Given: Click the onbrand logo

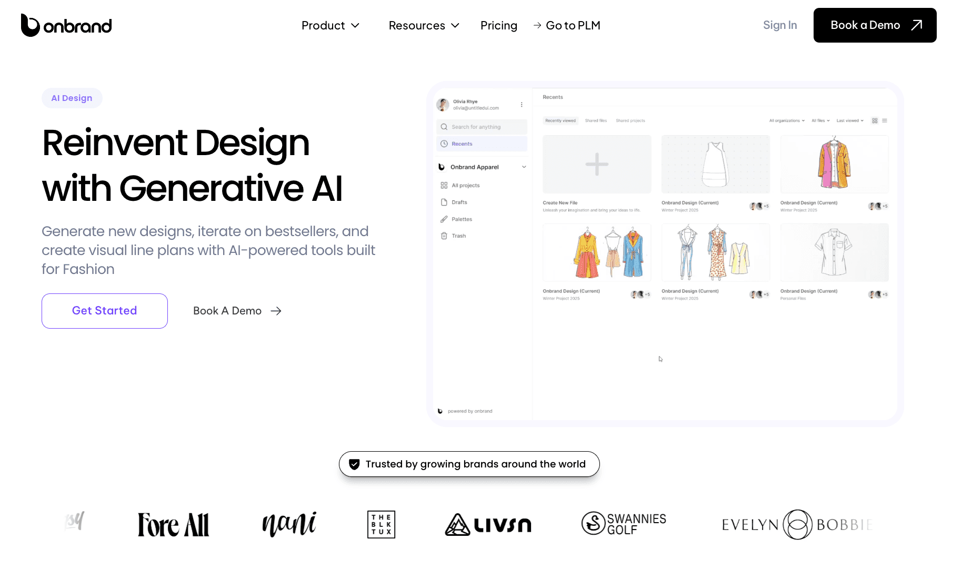Looking at the screenshot, I should 66,25.
